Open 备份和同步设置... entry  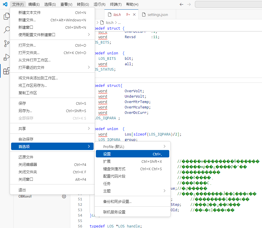tap(133, 202)
